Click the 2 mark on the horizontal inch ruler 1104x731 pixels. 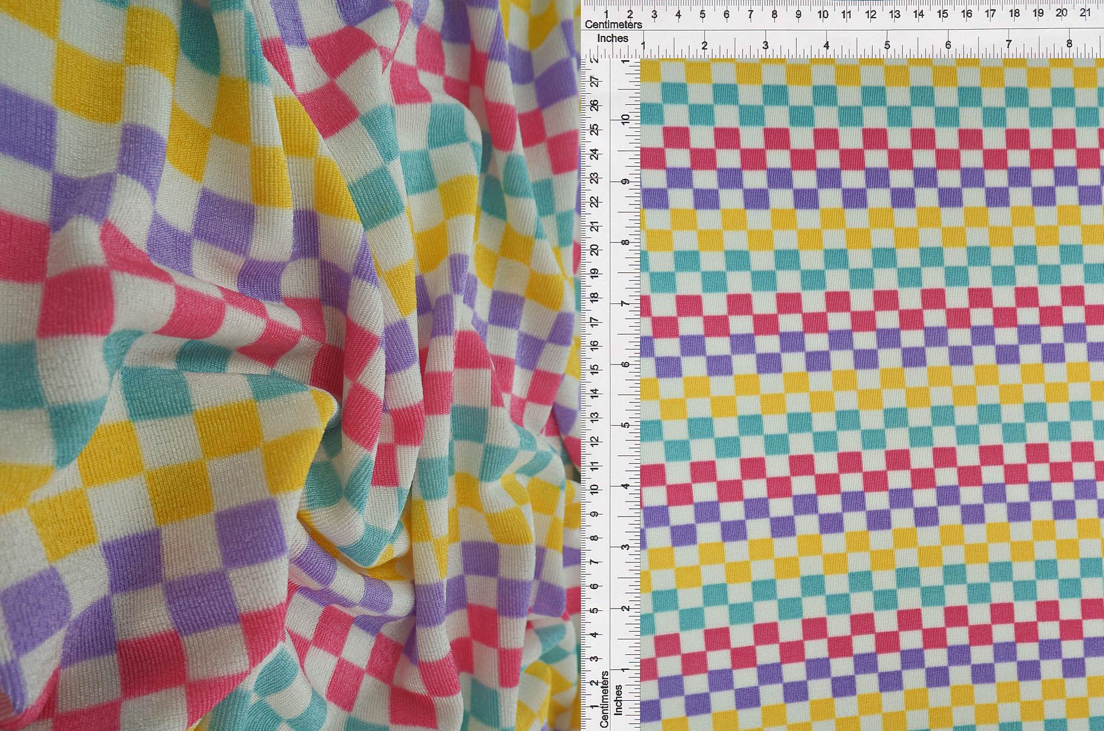pyautogui.click(x=704, y=46)
